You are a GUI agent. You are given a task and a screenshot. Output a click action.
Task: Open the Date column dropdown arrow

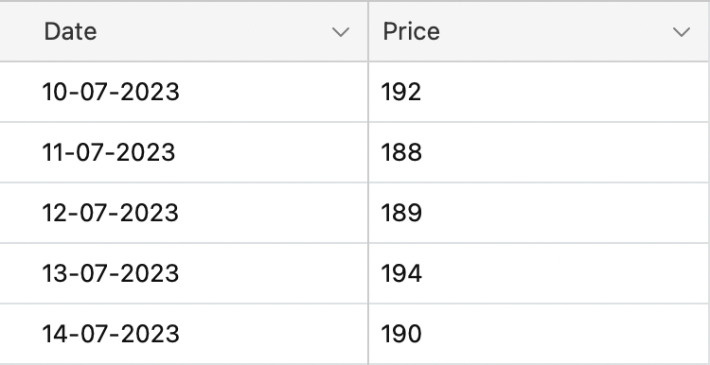(x=341, y=32)
